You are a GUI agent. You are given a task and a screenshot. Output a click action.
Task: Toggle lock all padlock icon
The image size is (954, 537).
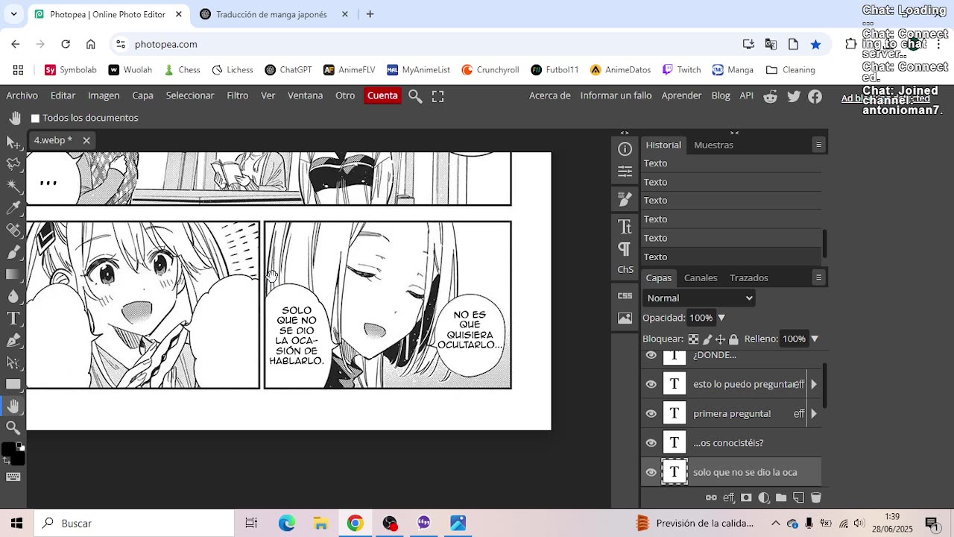(x=733, y=339)
